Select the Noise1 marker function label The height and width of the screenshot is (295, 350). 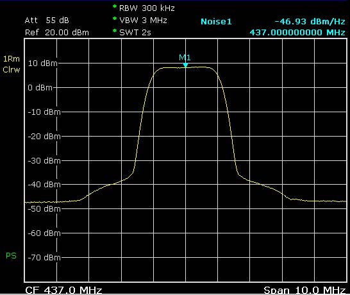pos(216,22)
